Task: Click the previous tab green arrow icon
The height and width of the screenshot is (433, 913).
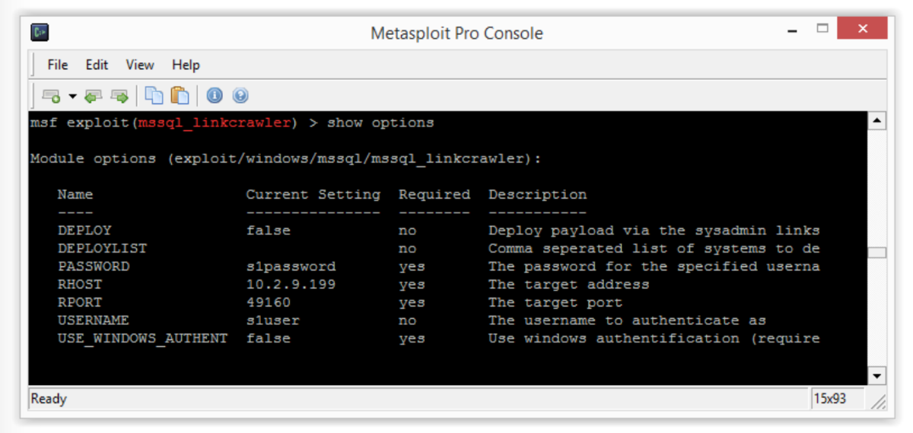Action: tap(94, 96)
